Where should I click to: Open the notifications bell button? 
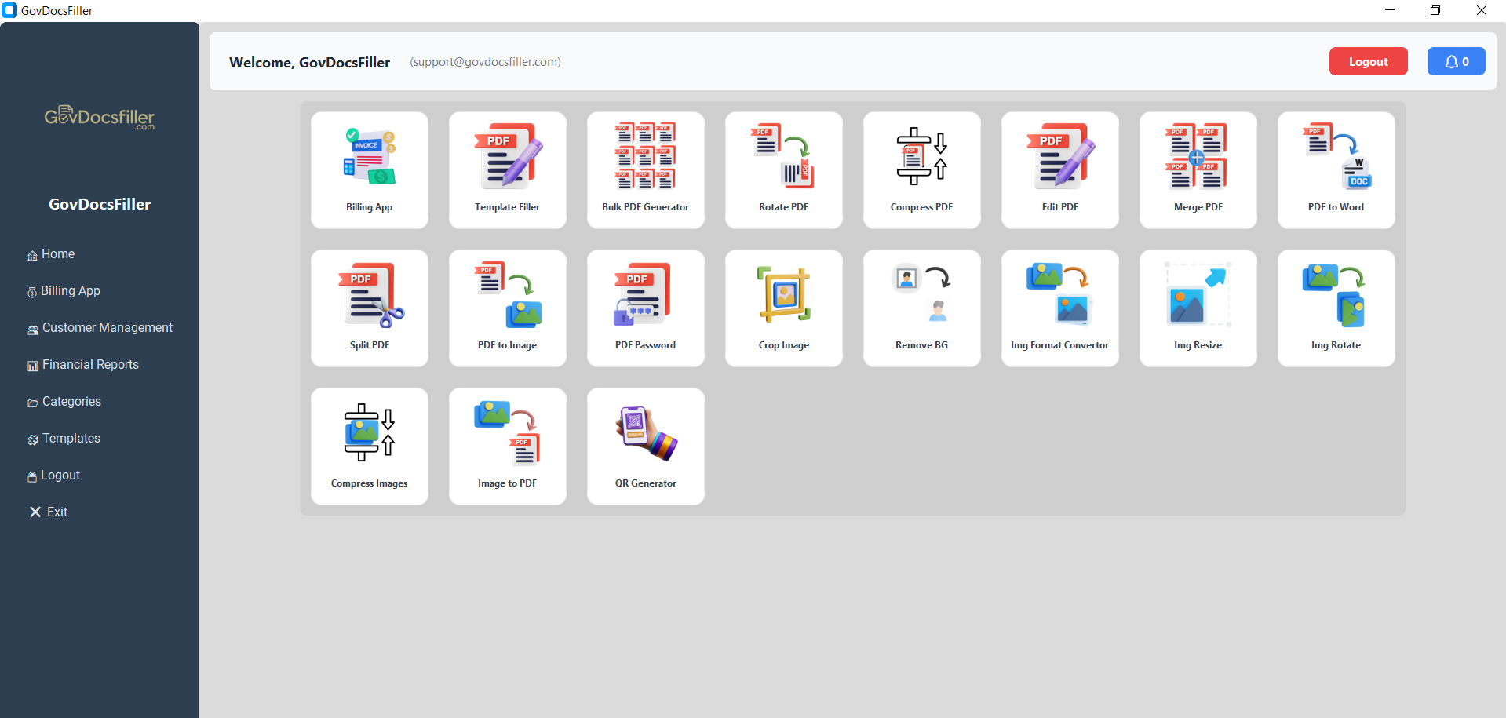(1456, 61)
